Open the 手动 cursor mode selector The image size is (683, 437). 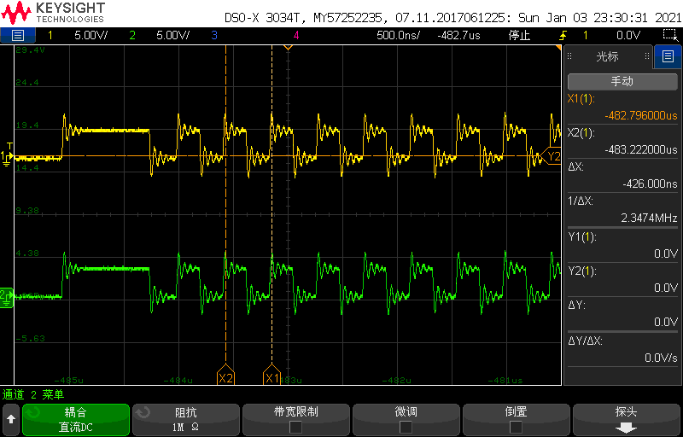pos(622,81)
